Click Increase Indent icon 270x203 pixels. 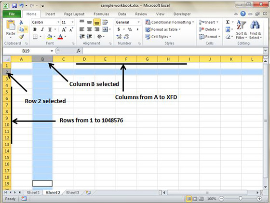[x=89, y=37]
